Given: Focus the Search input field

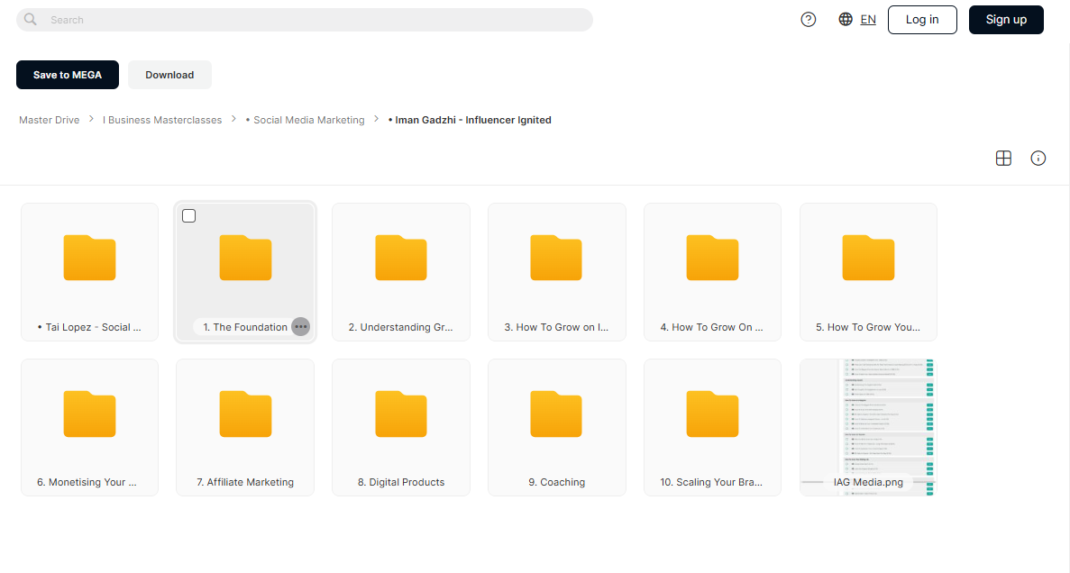Looking at the screenshot, I should [x=305, y=20].
